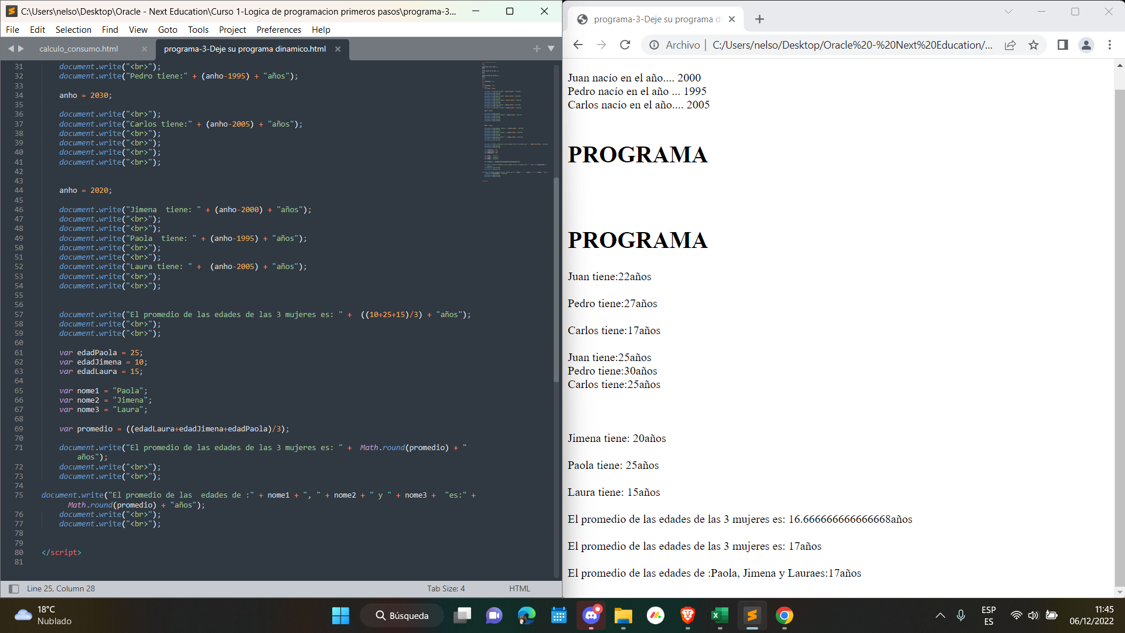Toggle the sidebar panel switcher icon
Screen dimensions: 1125x633
tap(13, 588)
